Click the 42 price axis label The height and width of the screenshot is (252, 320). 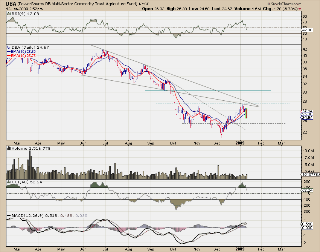pyautogui.click(x=305, y=49)
